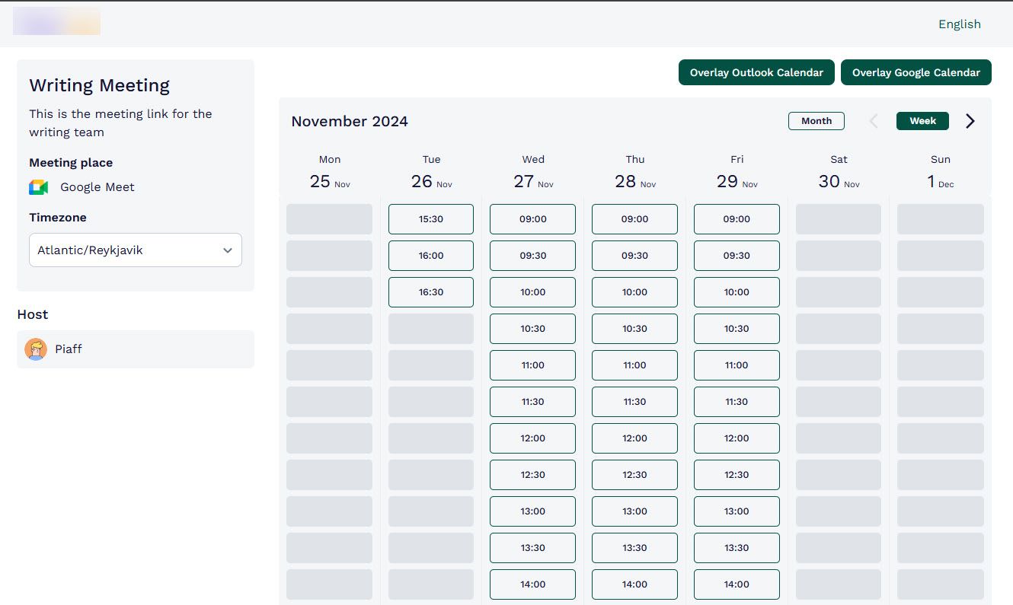
Task: Click the company logo in the header
Action: 56,21
